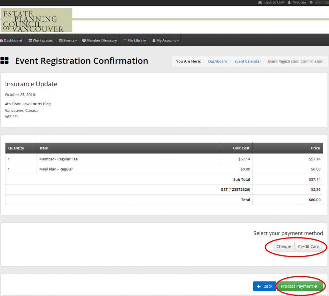Click the grid icon beside page title
Image resolution: width=329 pixels, height=296 pixels.
click(x=4, y=60)
